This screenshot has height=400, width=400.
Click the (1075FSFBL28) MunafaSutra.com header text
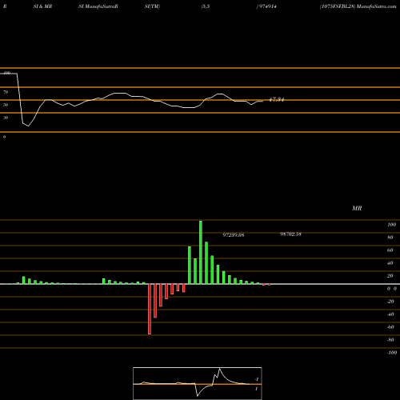tap(358, 6)
